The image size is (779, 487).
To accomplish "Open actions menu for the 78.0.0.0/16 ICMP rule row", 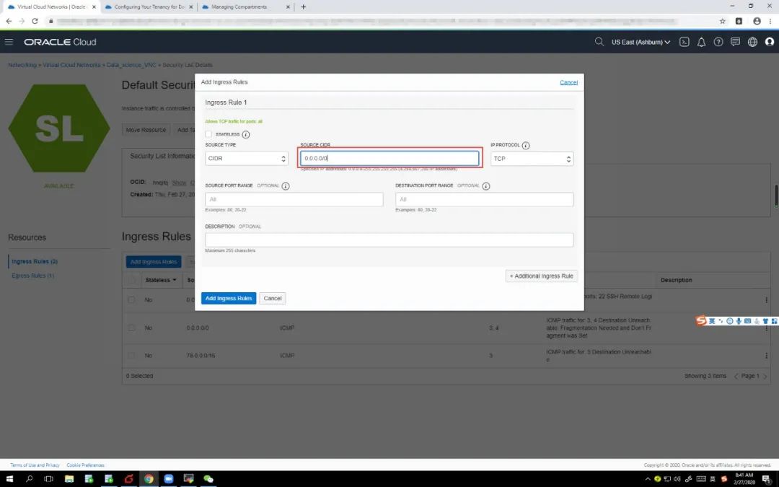I will click(x=766, y=355).
